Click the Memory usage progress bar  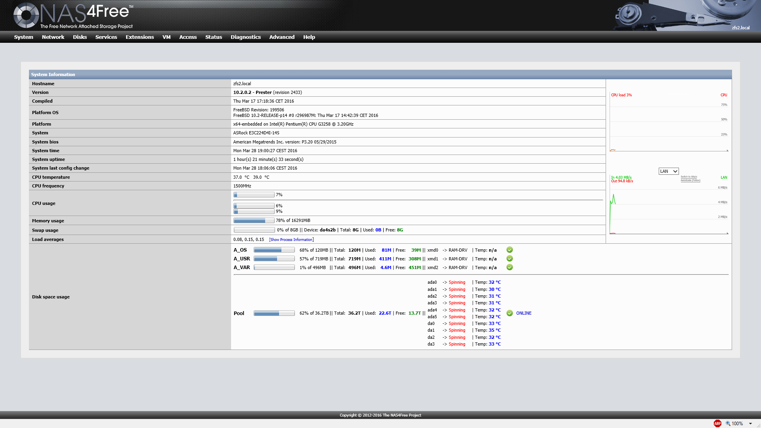pos(254,220)
